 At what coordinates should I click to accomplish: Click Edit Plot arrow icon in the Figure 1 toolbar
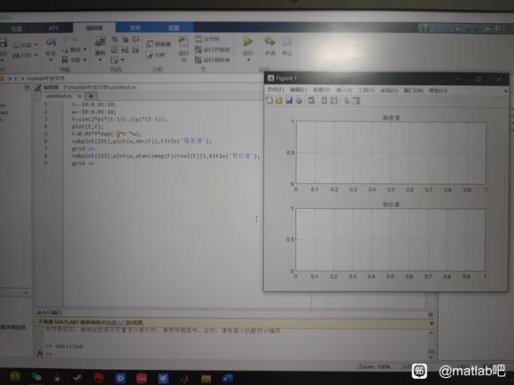click(x=347, y=101)
